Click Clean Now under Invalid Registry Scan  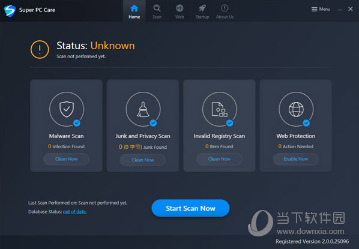219,159
